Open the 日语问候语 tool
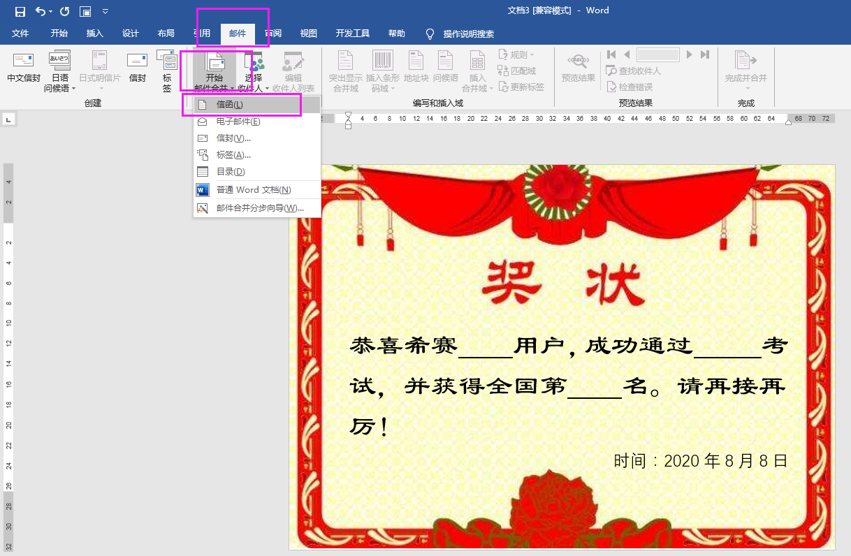This screenshot has height=556, width=851. (57, 70)
